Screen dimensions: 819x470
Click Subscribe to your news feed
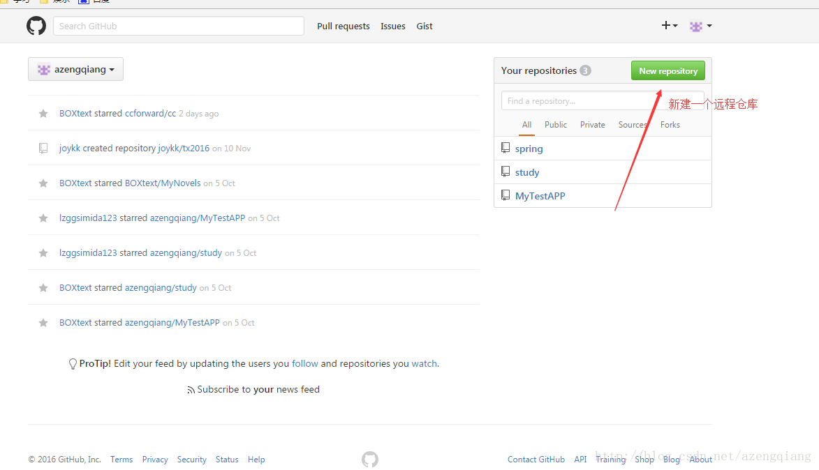point(258,390)
